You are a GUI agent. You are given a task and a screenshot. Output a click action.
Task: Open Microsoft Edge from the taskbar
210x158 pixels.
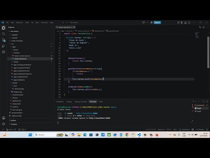pyautogui.click(x=85, y=135)
